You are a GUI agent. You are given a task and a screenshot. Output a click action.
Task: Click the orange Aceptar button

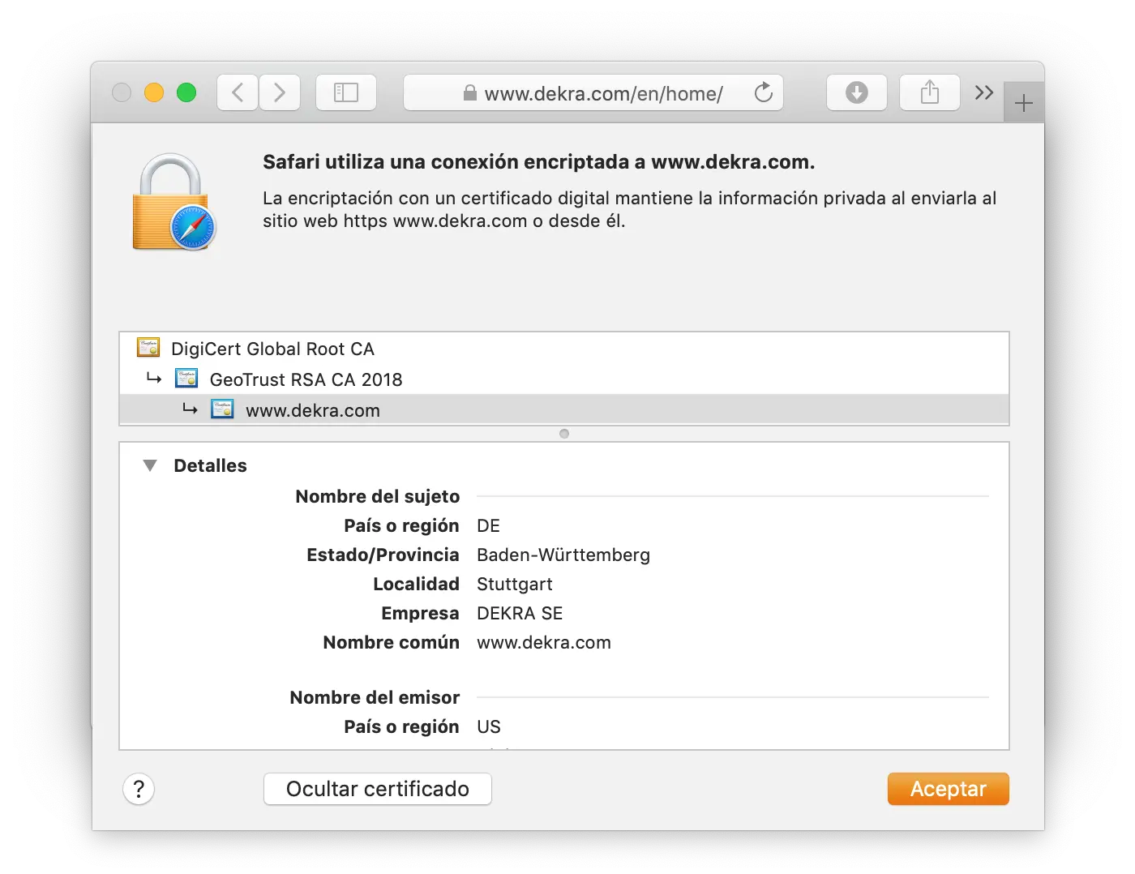click(x=949, y=789)
